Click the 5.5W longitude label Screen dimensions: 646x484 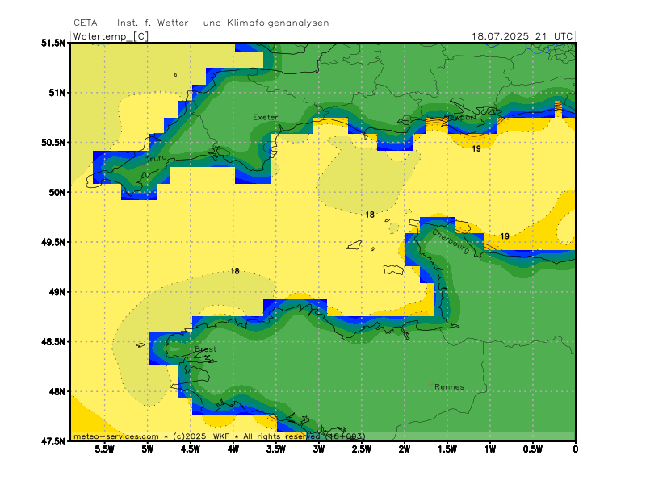(x=105, y=449)
